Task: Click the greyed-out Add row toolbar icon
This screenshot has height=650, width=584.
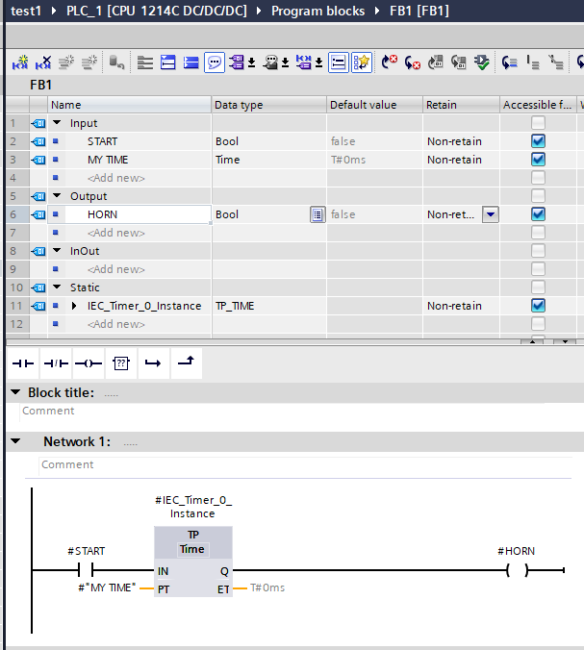Action: (x=89, y=62)
